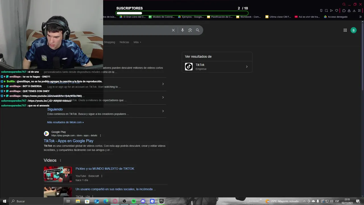Switch to Opera GX in the taskbar

click(115, 201)
